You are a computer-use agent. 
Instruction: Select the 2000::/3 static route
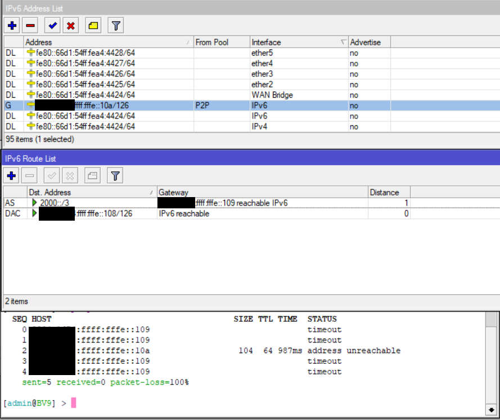252,203
